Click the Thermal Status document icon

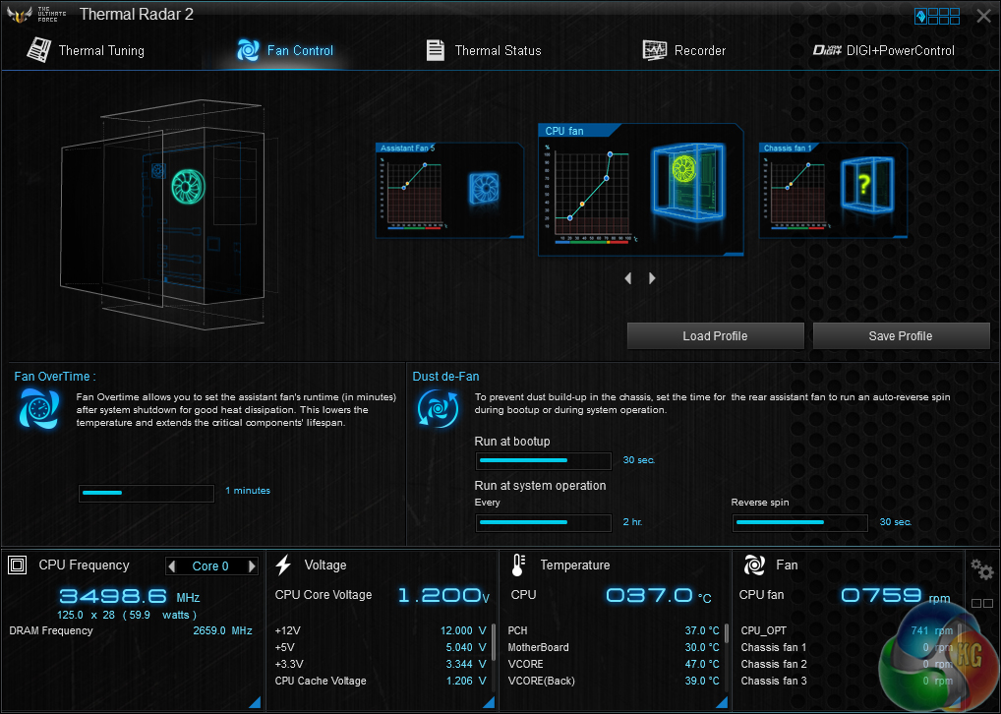(x=436, y=50)
